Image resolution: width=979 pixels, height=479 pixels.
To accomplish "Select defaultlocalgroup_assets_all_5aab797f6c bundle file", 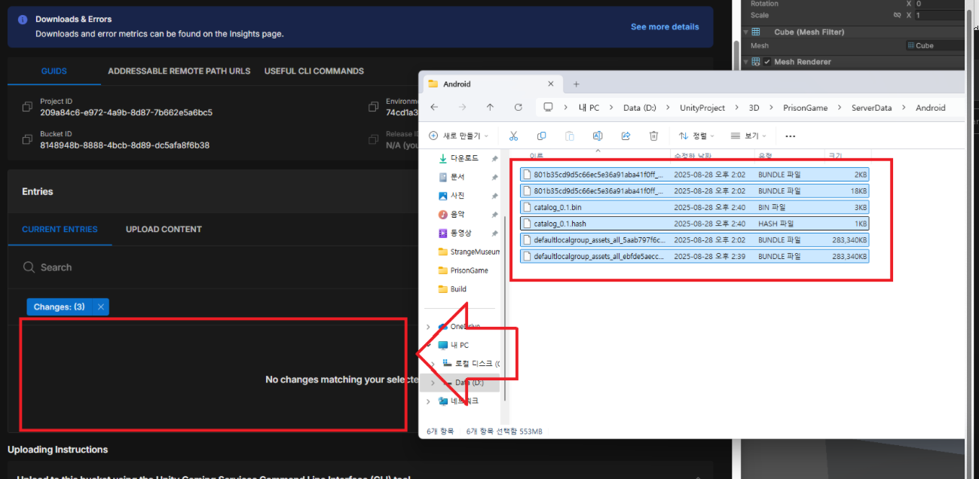I will pyautogui.click(x=693, y=239).
